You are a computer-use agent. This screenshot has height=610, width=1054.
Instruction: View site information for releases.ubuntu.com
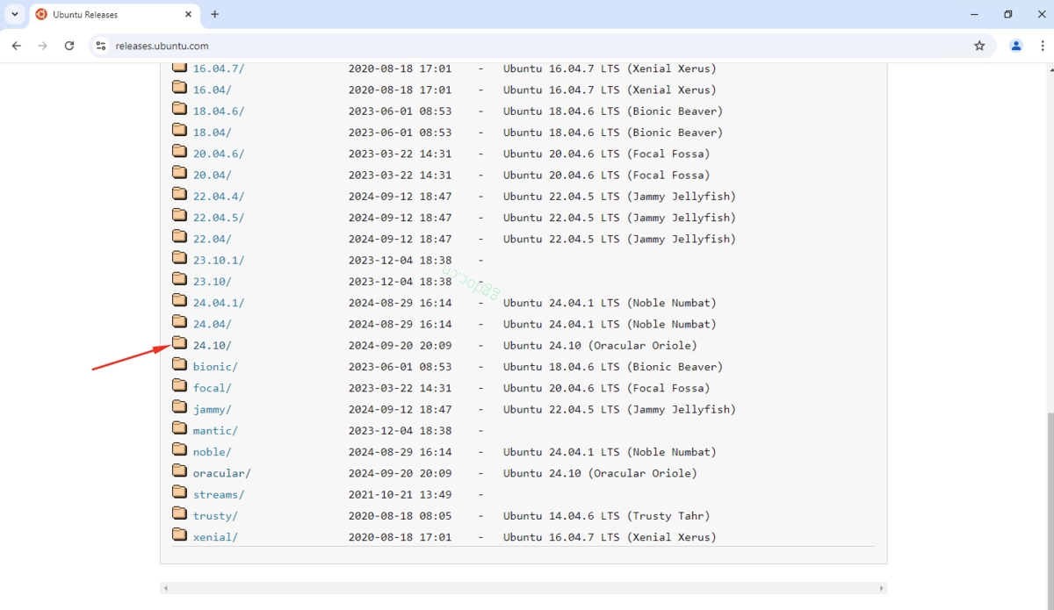pyautogui.click(x=100, y=46)
